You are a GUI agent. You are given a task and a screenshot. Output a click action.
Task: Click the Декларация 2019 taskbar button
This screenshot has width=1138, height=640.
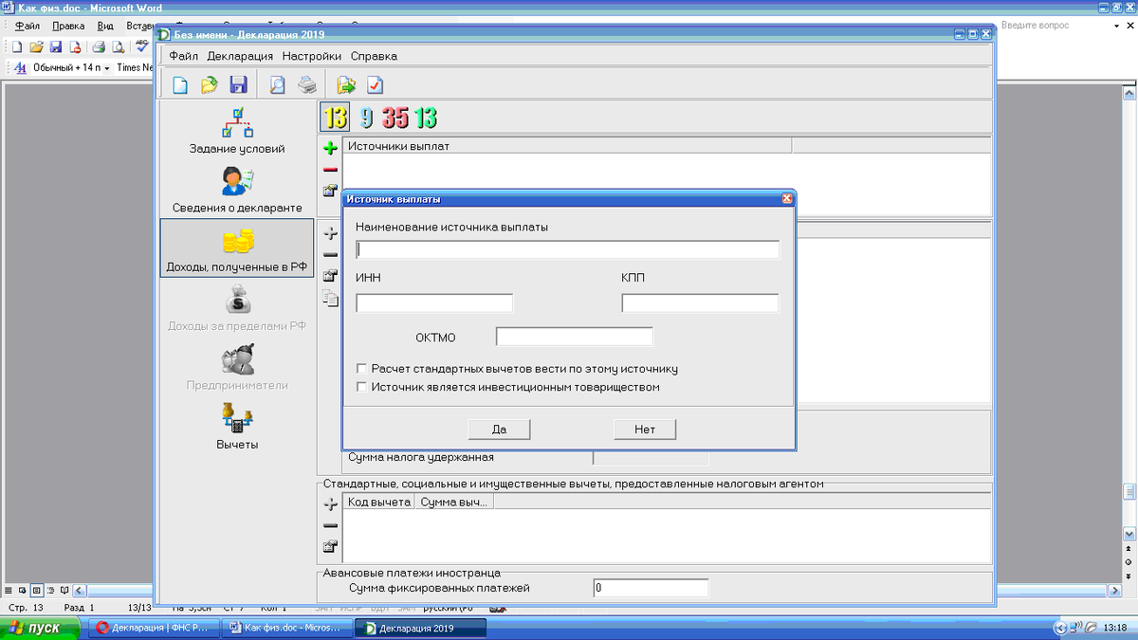(422, 628)
